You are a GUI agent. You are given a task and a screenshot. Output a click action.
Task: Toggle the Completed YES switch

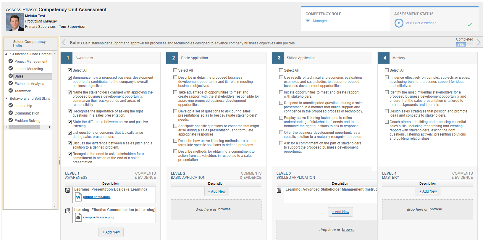click(464, 44)
